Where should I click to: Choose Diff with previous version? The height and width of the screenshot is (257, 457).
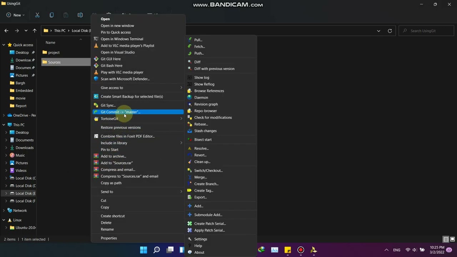tap(221, 69)
